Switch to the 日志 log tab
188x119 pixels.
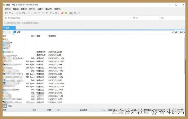point(10,106)
